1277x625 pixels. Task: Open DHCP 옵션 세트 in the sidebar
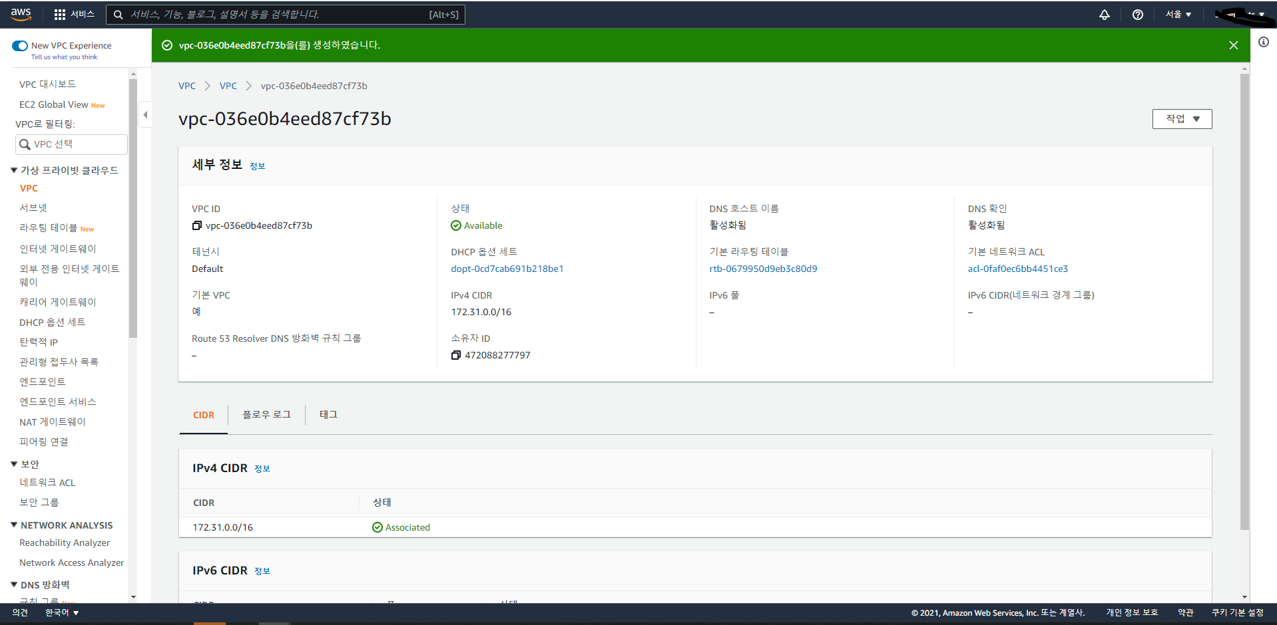[x=53, y=322]
